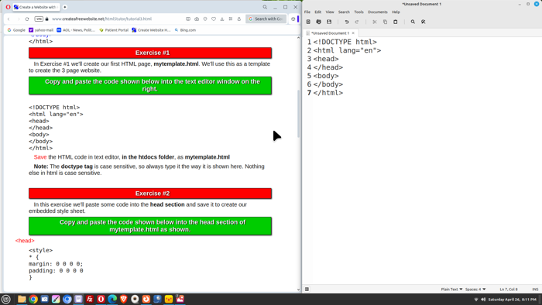This screenshot has height=305, width=542.
Task: Click the Paste clipboard icon
Action: (x=396, y=22)
